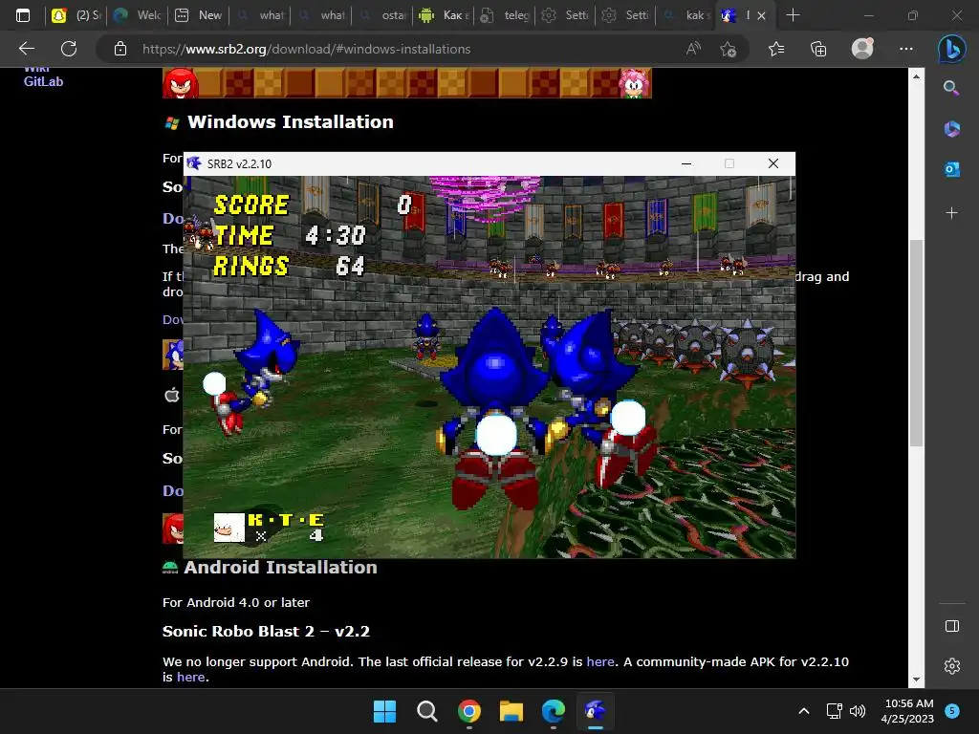Open v2.2.9 release 'here' link

tap(600, 661)
